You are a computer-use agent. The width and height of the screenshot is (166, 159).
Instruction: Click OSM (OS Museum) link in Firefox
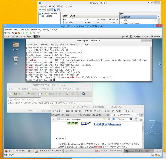click(x=107, y=124)
